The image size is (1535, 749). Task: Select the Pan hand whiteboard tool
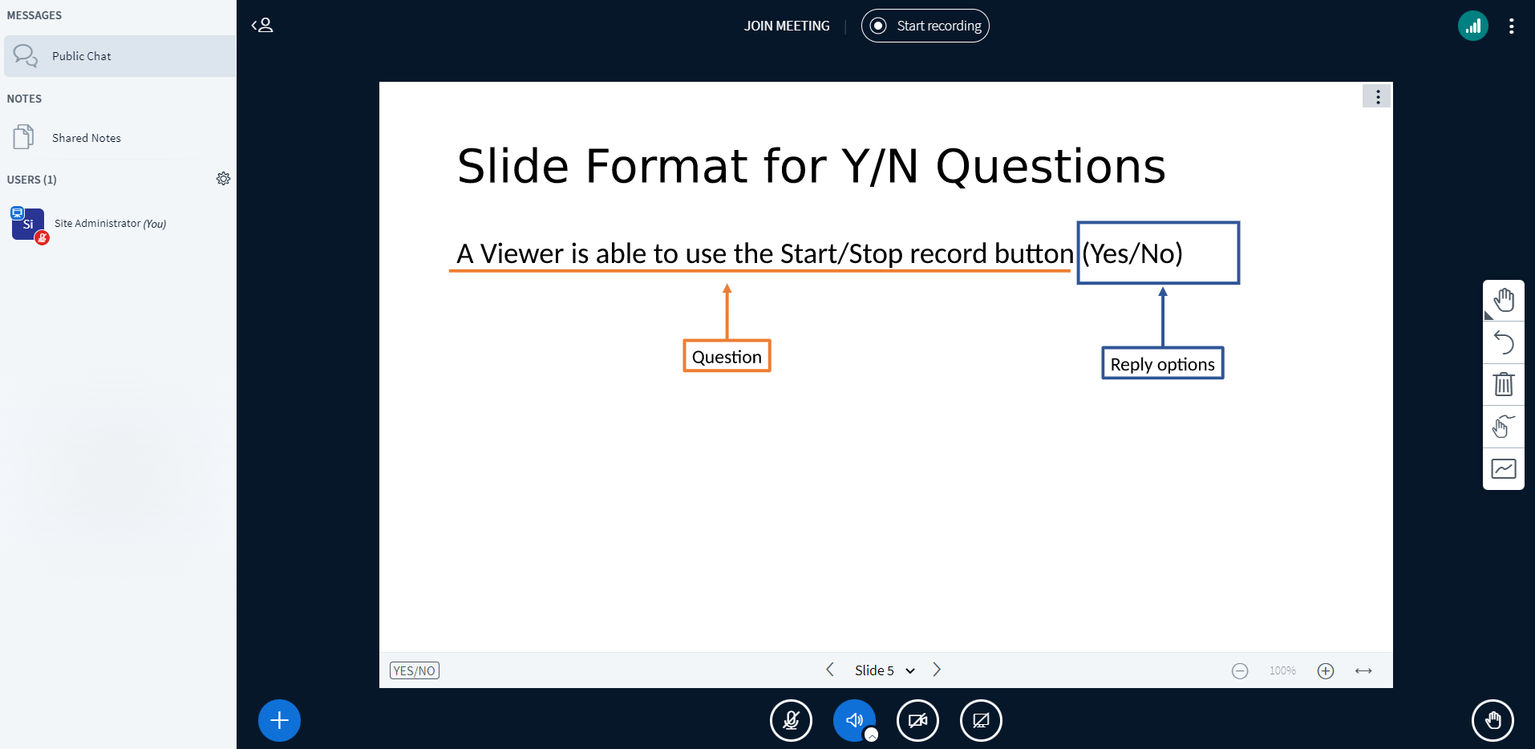[1503, 301]
